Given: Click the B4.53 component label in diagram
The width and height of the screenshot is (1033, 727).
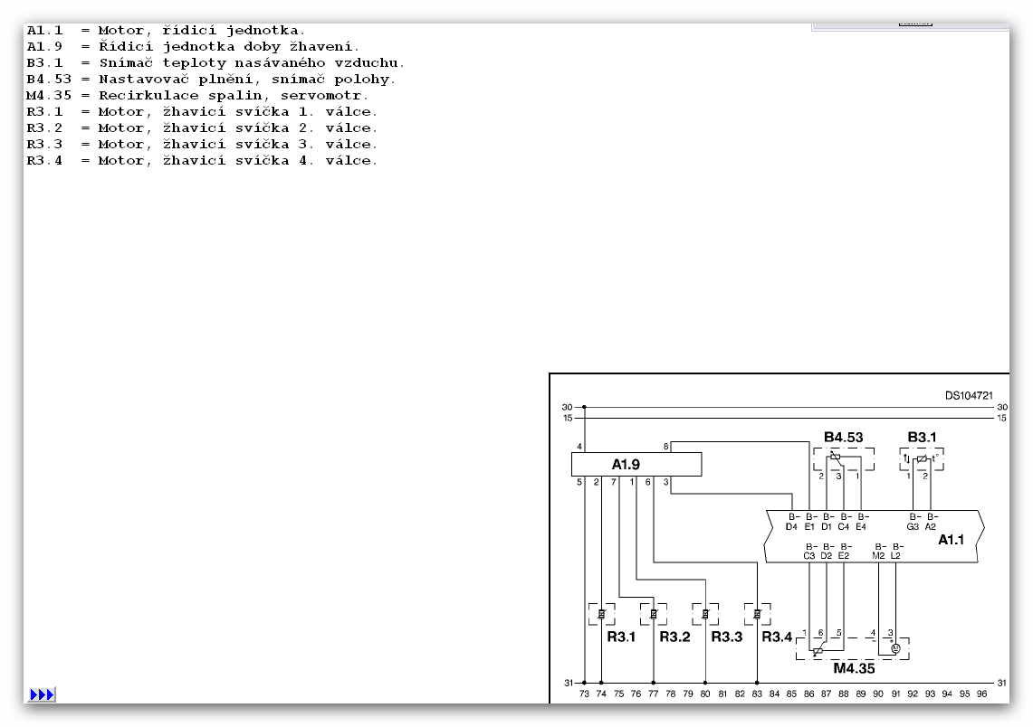Looking at the screenshot, I should click(x=843, y=438).
